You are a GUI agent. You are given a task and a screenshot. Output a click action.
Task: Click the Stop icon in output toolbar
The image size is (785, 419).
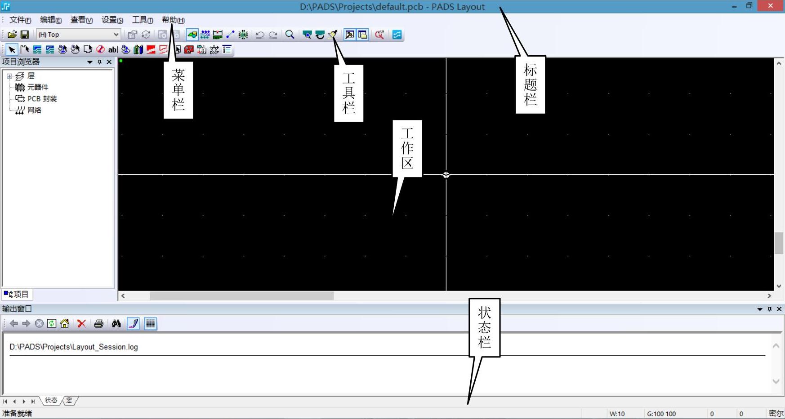39,323
